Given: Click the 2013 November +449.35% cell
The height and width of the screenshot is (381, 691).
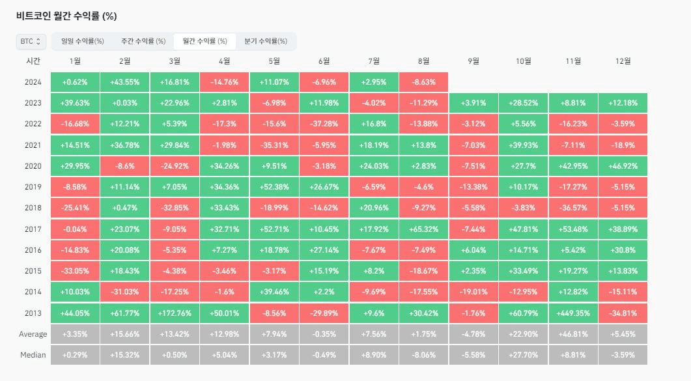Looking at the screenshot, I should point(573,313).
